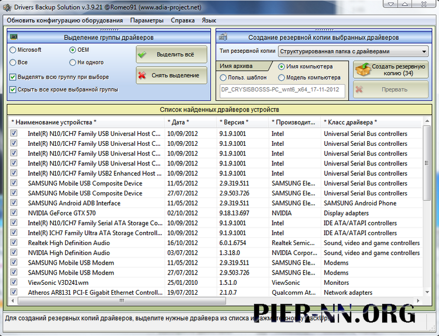The height and width of the screenshot is (336, 439).
Task: Click the driver list scroll-down arrow
Action: 427,292
